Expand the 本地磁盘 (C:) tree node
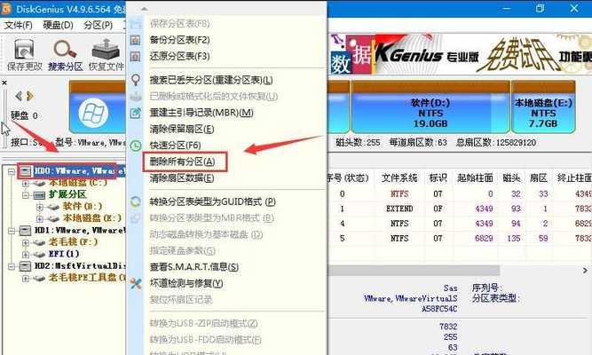This screenshot has height=355, width=592. [x=26, y=184]
